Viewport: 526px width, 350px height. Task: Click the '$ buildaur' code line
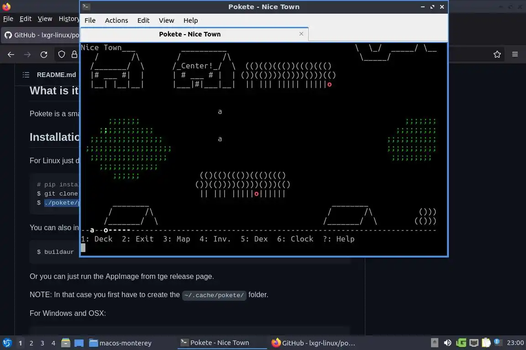coord(55,252)
